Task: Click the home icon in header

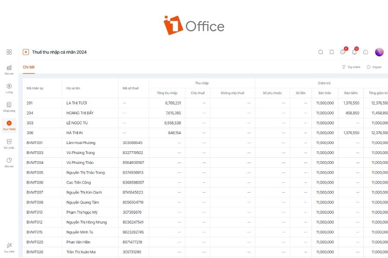Action: [366, 52]
